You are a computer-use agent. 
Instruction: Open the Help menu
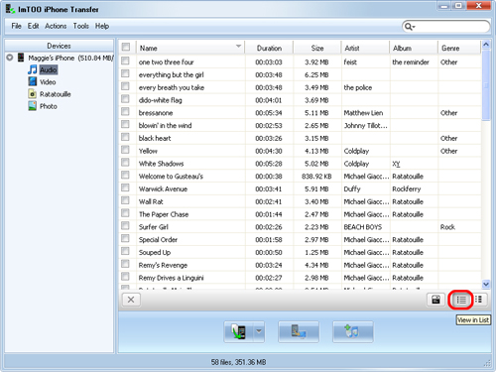point(102,26)
